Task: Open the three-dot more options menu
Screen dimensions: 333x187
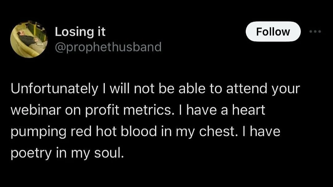Action: coord(315,31)
